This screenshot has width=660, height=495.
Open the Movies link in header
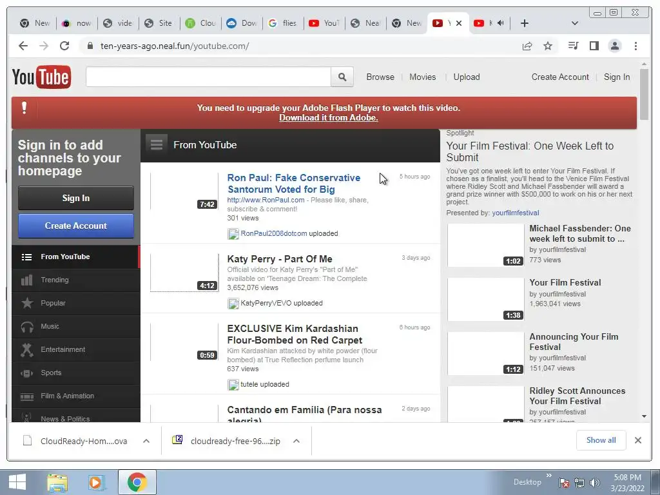point(423,77)
